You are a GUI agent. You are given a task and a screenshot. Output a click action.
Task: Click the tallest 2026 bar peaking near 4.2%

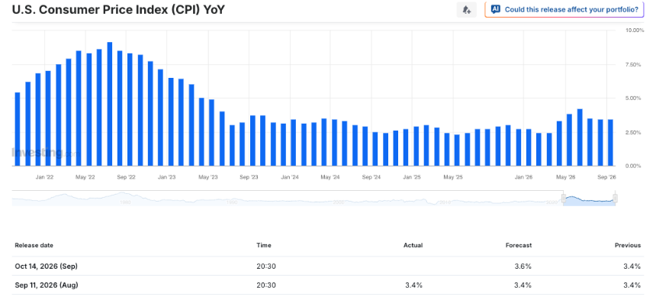(x=580, y=137)
